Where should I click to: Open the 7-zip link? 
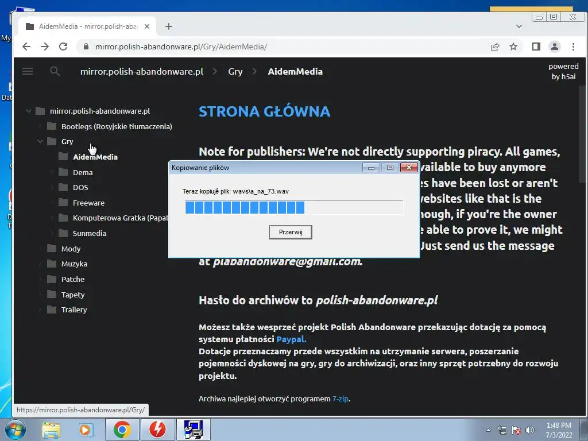click(x=340, y=399)
